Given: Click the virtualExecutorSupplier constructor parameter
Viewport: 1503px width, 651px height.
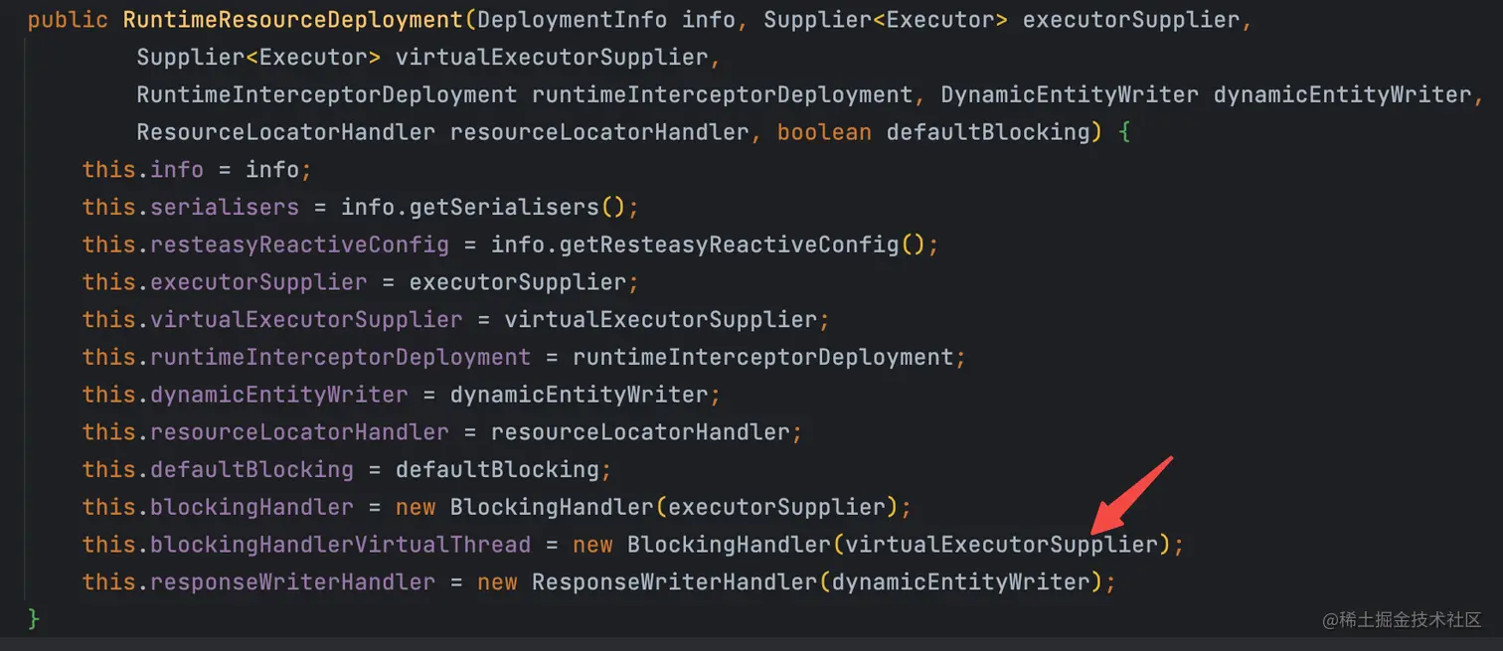Looking at the screenshot, I should click(x=552, y=58).
